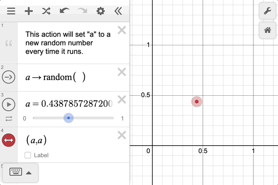Expand the keyboard with the up arrow
This screenshot has height=185, width=278.
(x=29, y=173)
